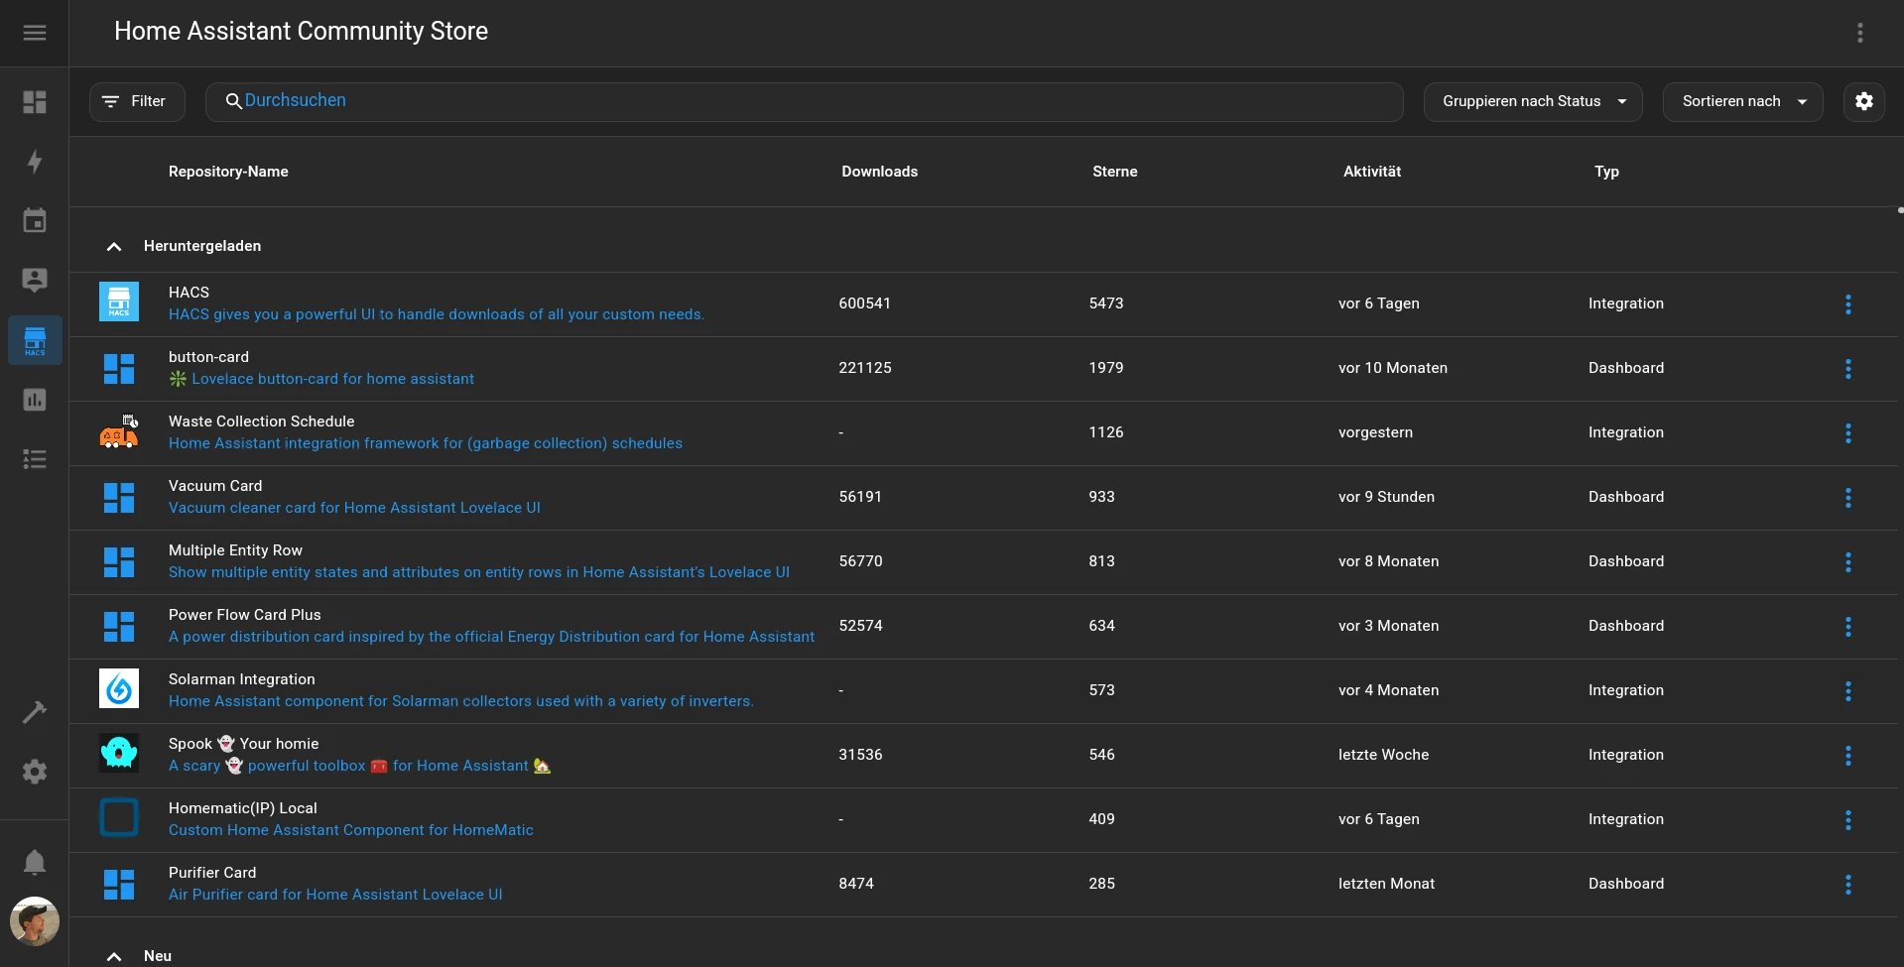Sort by Downloads column header
The width and height of the screenshot is (1904, 967).
(879, 172)
